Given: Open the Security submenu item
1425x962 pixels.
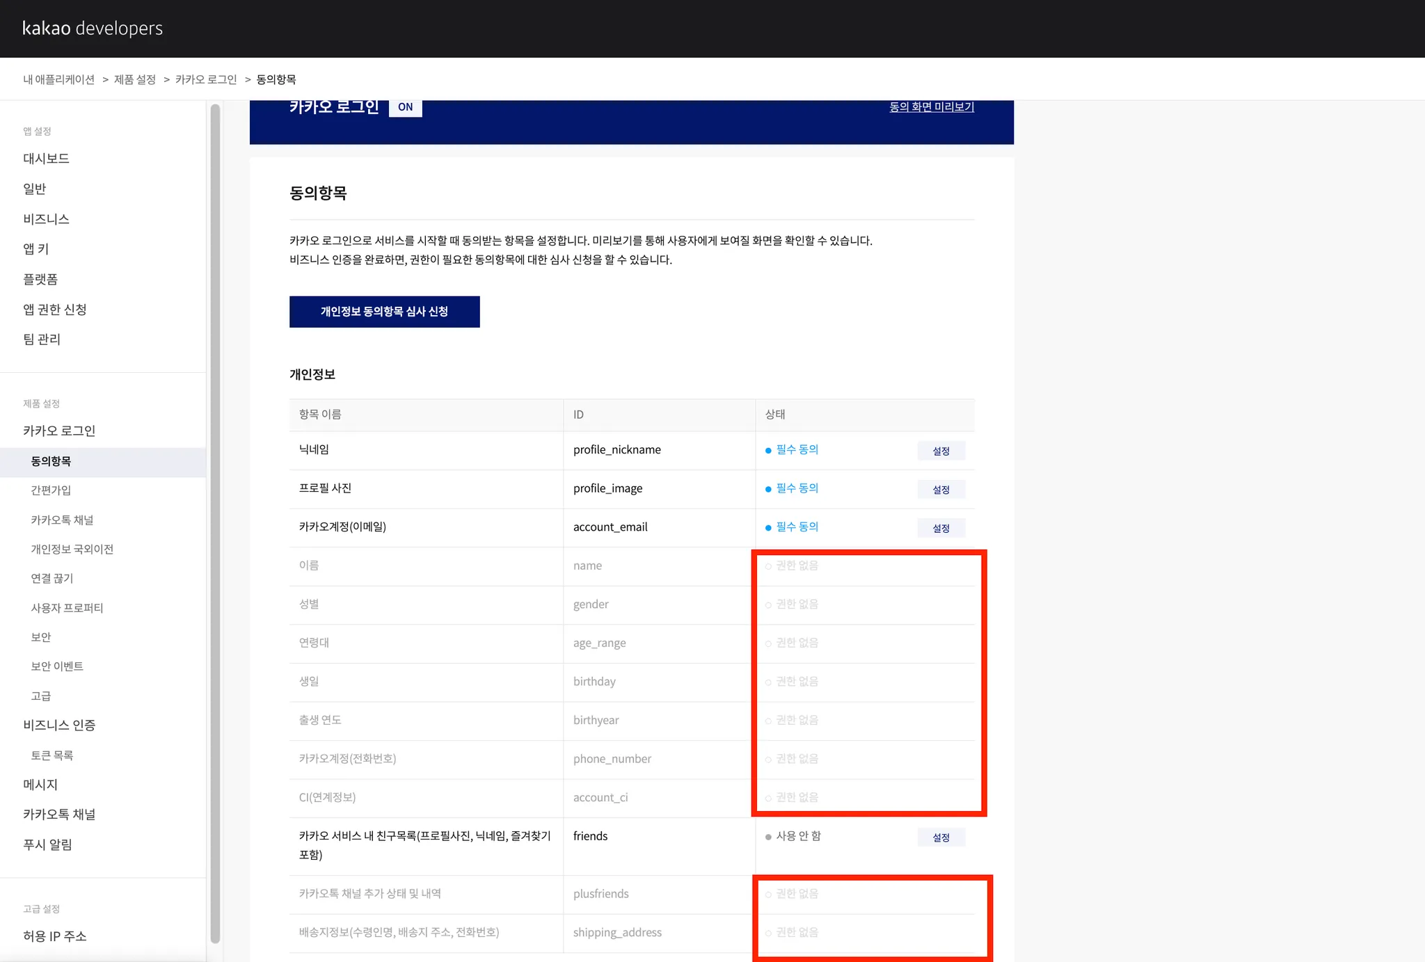Looking at the screenshot, I should [x=41, y=637].
